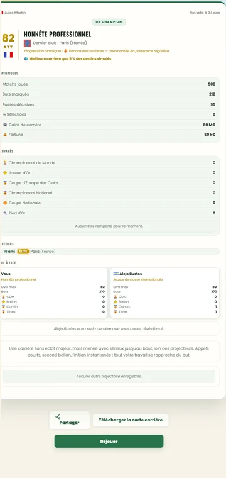Click the Contin. icon in Alejo Bustos card
The image size is (226, 478).
[116, 307]
